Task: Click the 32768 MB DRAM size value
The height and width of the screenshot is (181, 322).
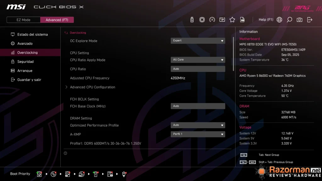Action: click(288, 112)
